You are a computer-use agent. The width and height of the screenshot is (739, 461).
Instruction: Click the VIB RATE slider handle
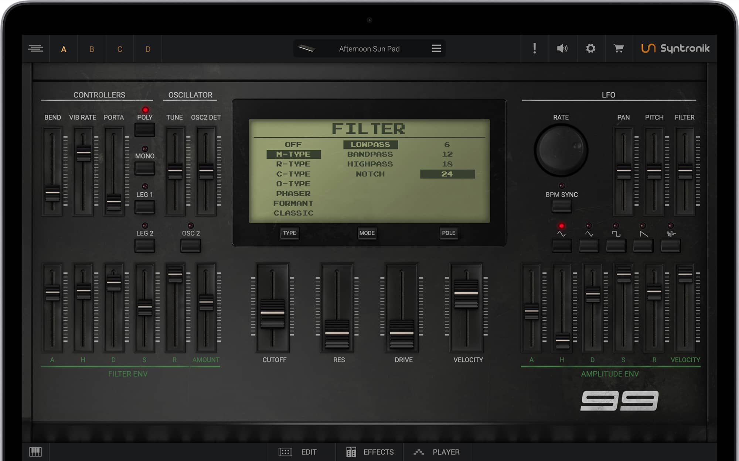point(84,152)
